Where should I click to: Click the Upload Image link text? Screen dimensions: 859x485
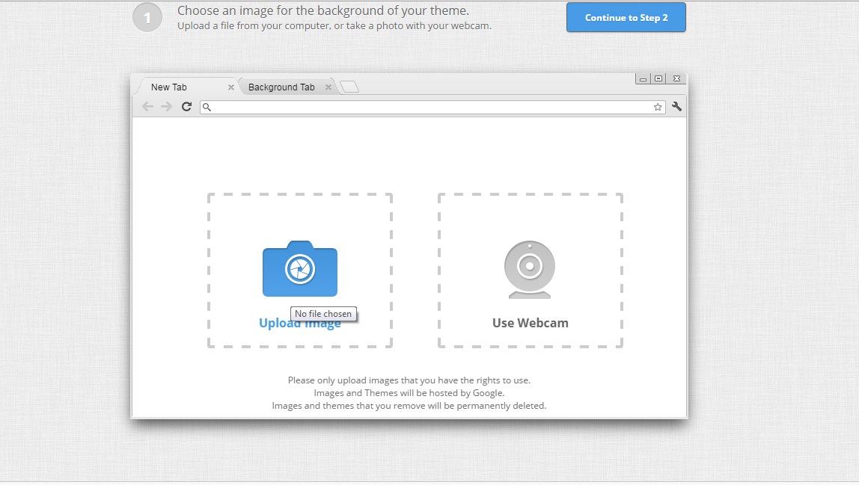[x=299, y=323]
